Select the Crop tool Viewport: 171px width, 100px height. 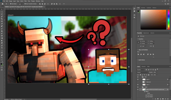click(x=2, y=19)
